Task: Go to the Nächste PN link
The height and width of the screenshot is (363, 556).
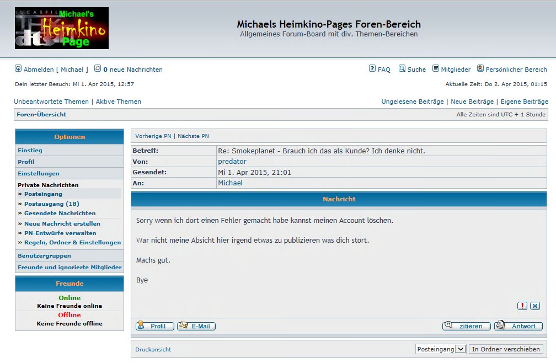Action: click(x=193, y=136)
